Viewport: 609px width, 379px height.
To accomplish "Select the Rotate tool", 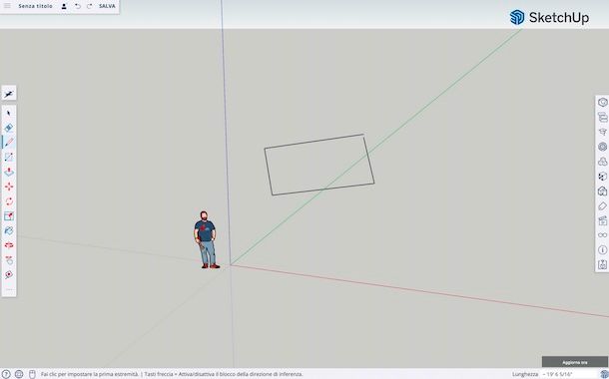I will pyautogui.click(x=9, y=201).
